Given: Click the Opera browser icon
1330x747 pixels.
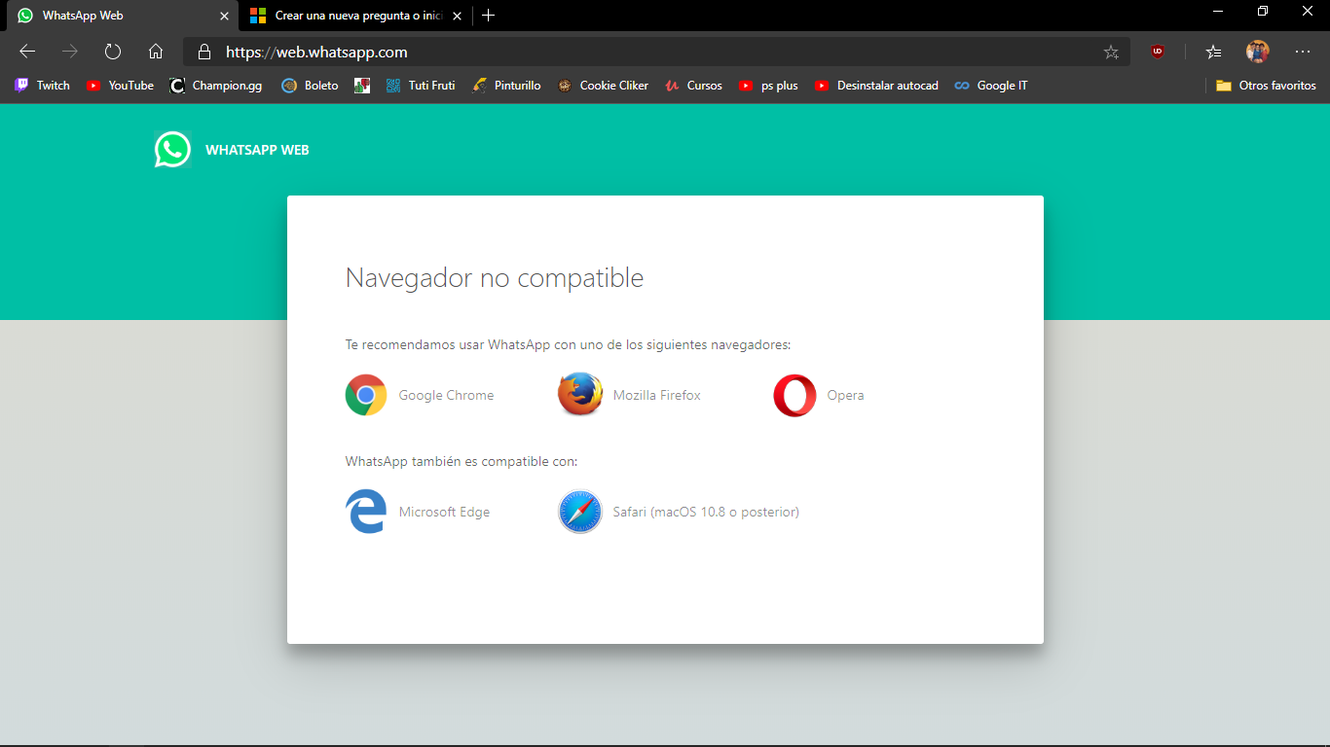Looking at the screenshot, I should (x=794, y=395).
